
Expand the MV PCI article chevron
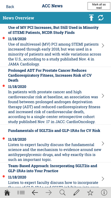[103, 46]
